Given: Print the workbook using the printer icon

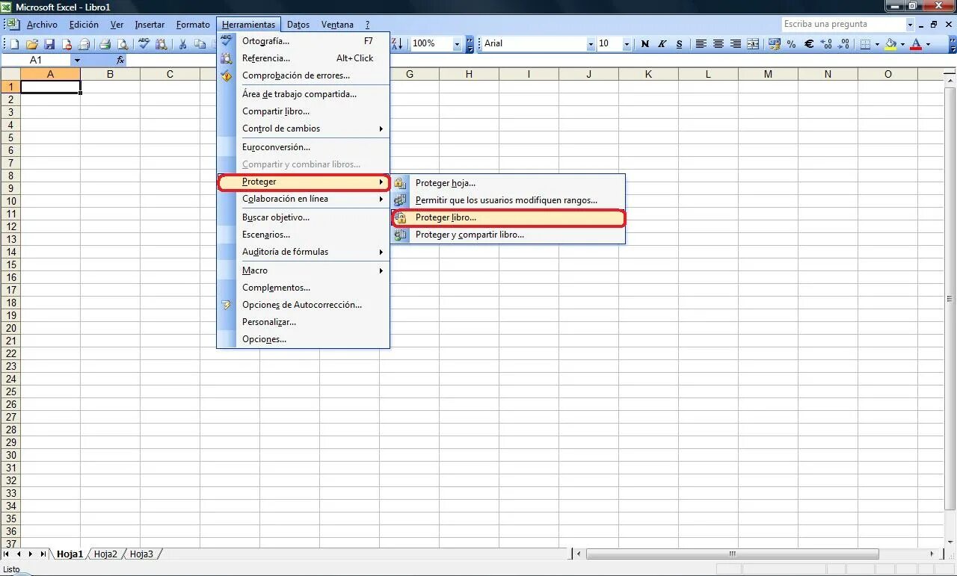Looking at the screenshot, I should point(105,44).
